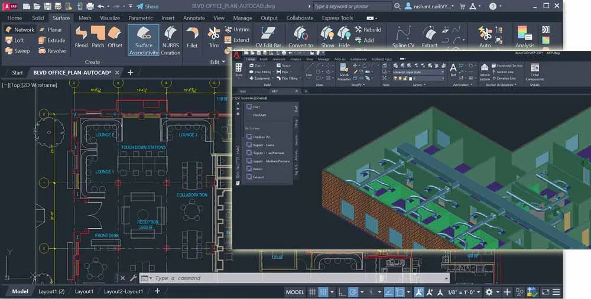
Task: Click the Rebuild control vertices tool
Action: [x=368, y=30]
